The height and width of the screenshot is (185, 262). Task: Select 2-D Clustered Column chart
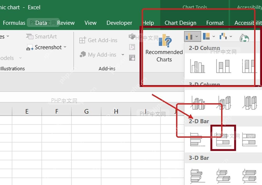[x=198, y=66]
